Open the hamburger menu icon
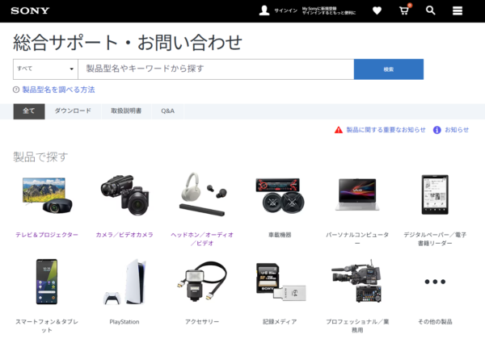The width and height of the screenshot is (485, 351). pyautogui.click(x=458, y=10)
